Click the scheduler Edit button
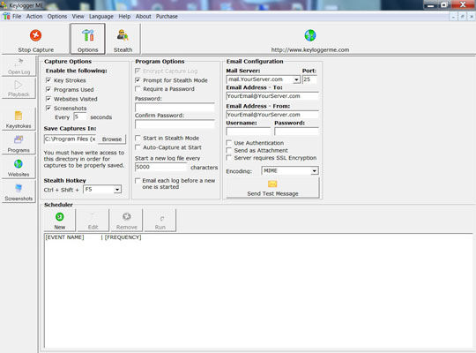Image resolution: width=476 pixels, height=353 pixels. pos(93,221)
